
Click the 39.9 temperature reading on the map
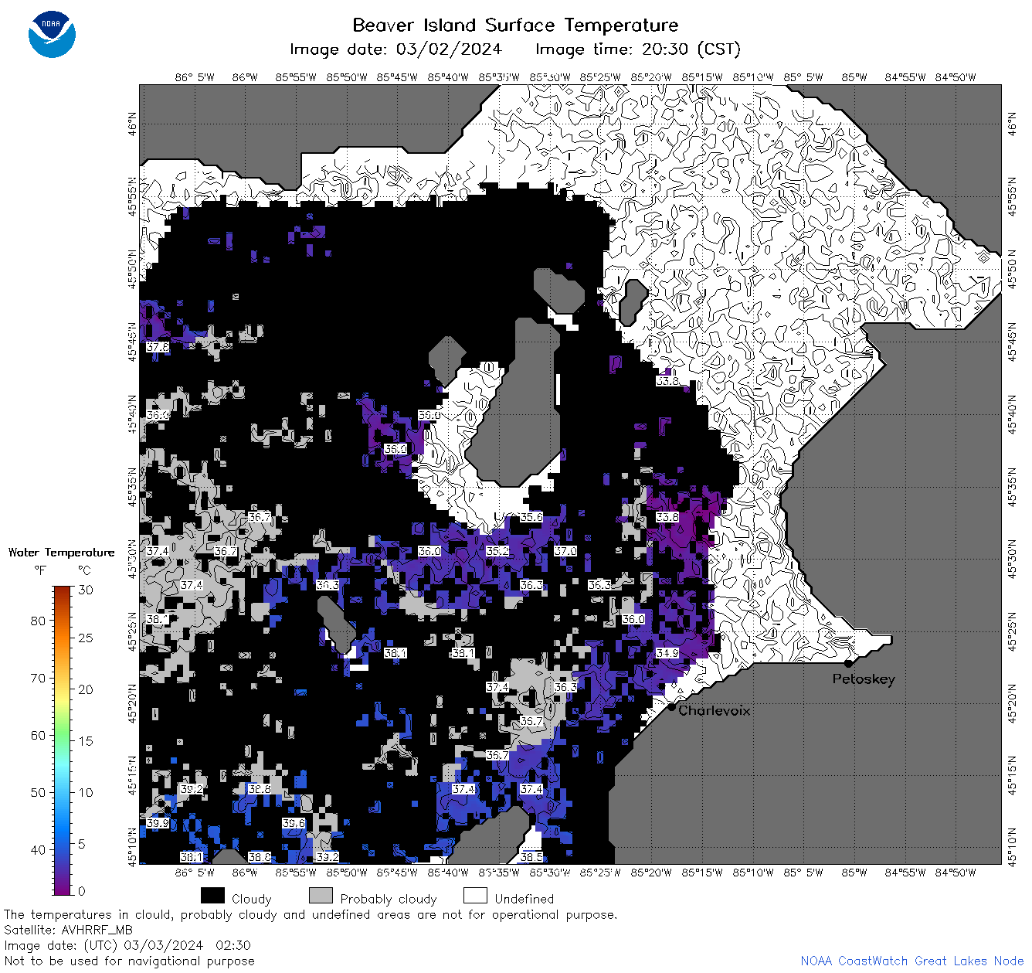click(158, 823)
